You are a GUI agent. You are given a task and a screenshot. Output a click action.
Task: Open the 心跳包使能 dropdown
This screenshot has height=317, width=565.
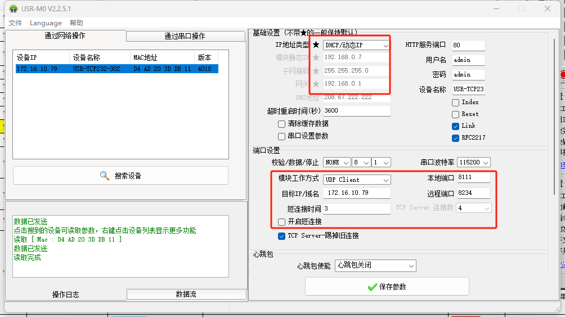pyautogui.click(x=375, y=266)
